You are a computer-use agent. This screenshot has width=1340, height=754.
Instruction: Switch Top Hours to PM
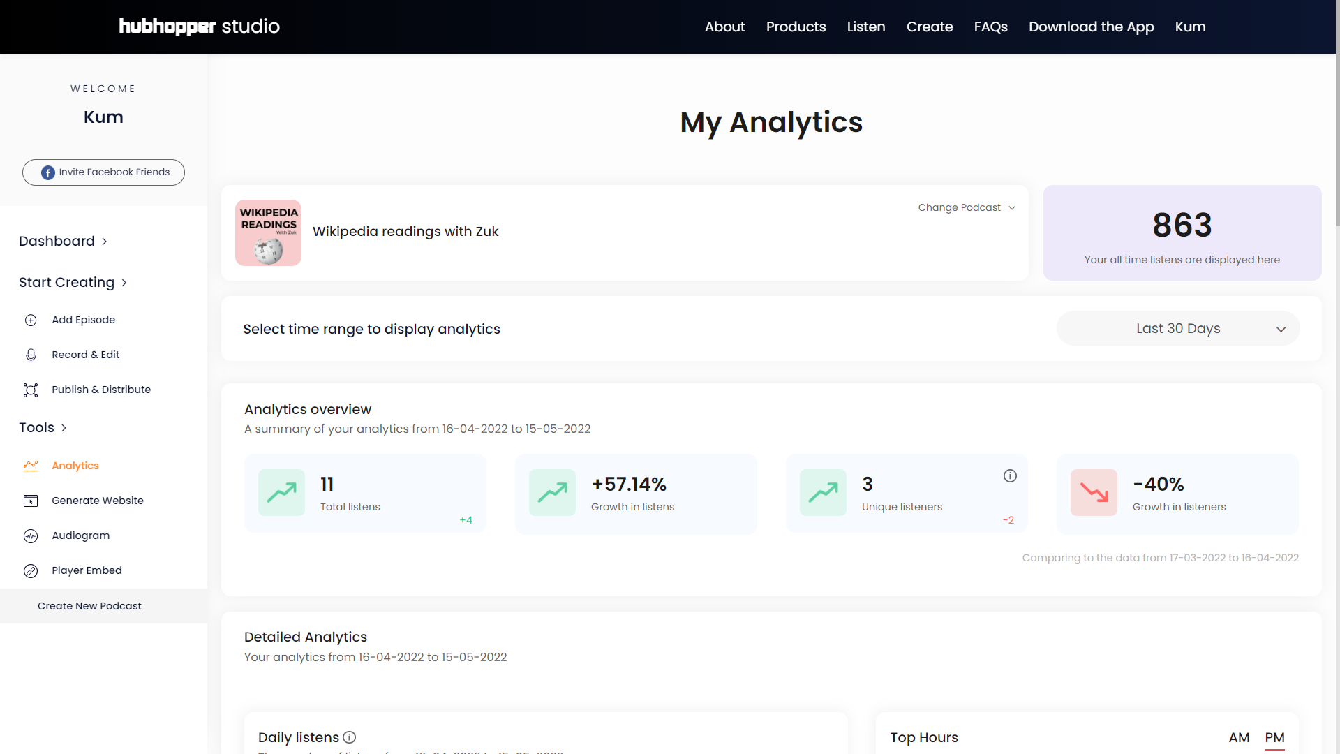(1274, 737)
